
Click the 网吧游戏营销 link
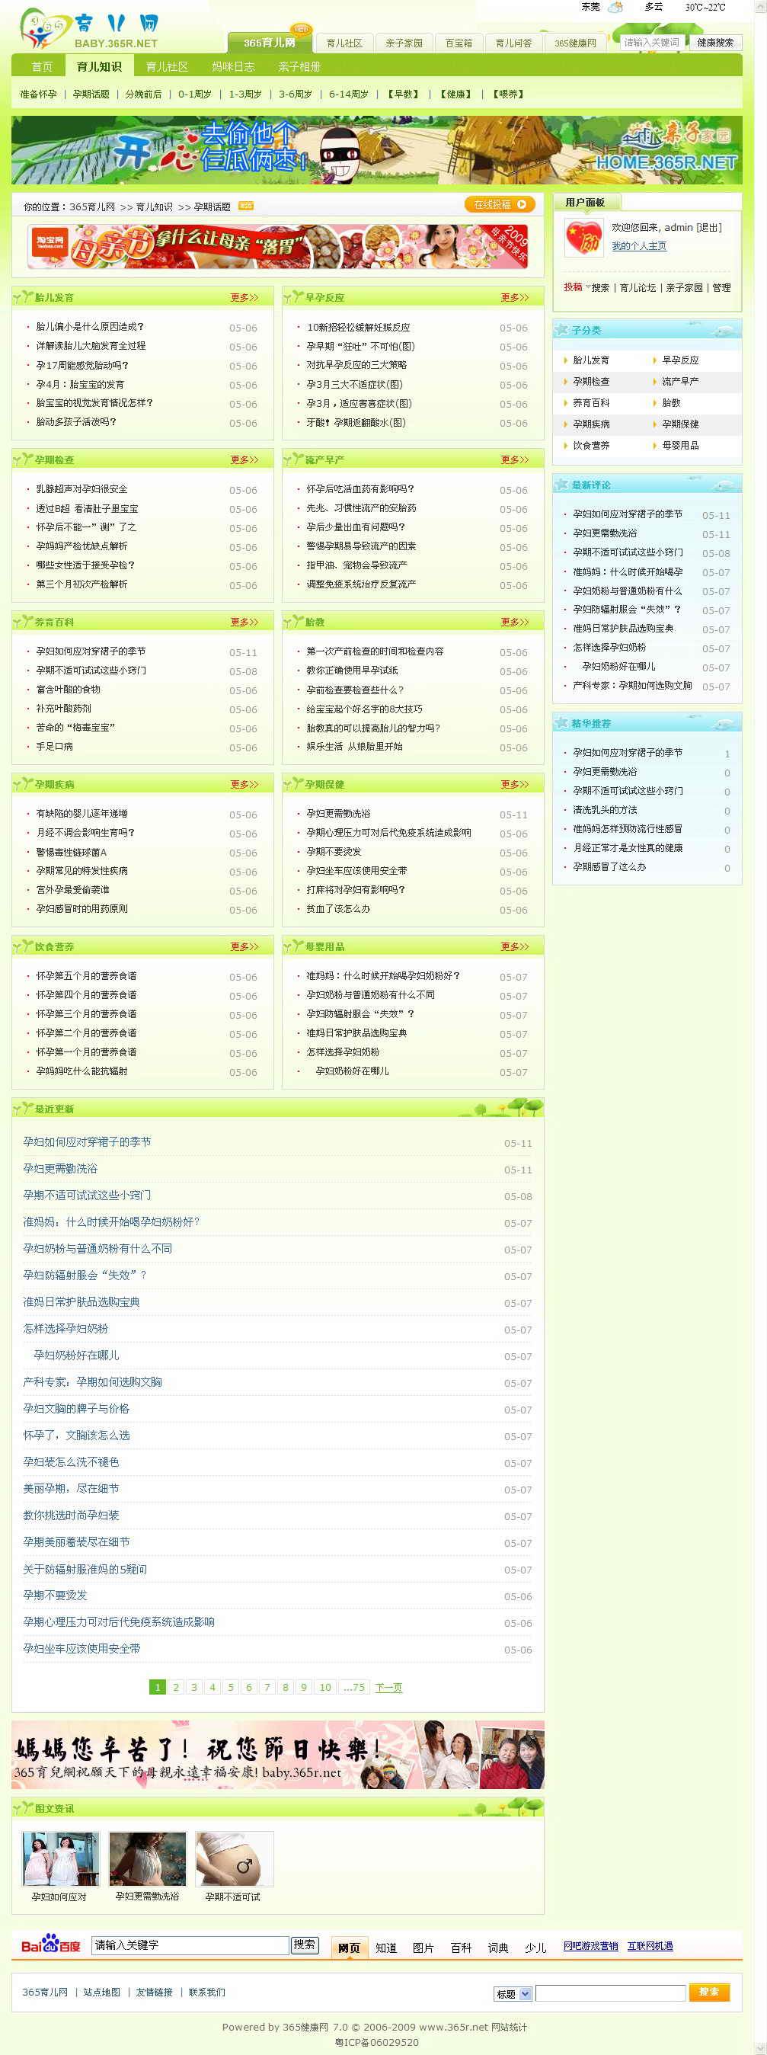pos(591,1946)
